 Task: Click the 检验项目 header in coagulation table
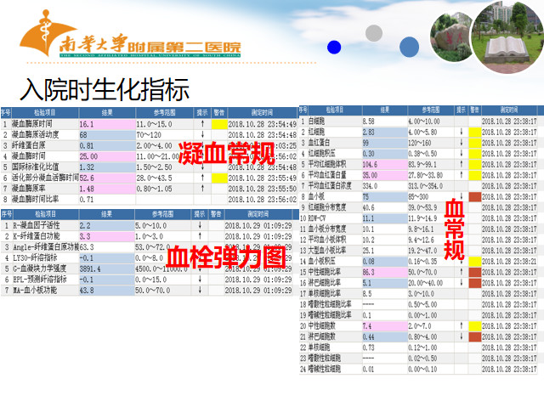pyautogui.click(x=45, y=113)
